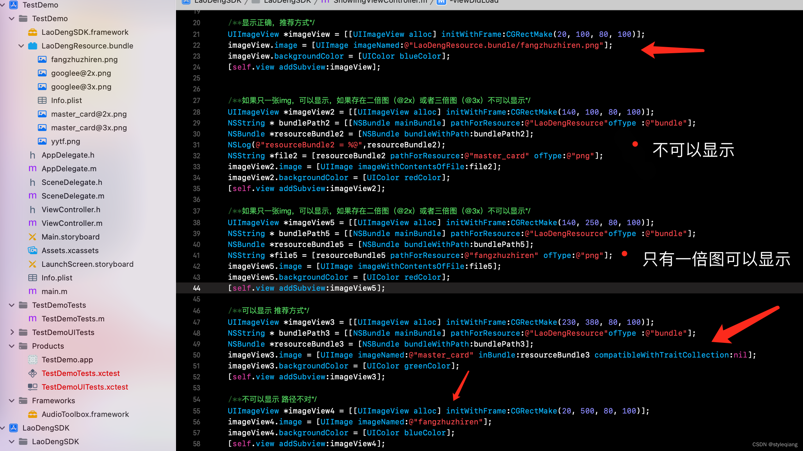The image size is (803, 451).
Task: Click the "LaoDengResource.bundle/fangzhuzhiren.png" string on line 22
Action: pos(504,45)
